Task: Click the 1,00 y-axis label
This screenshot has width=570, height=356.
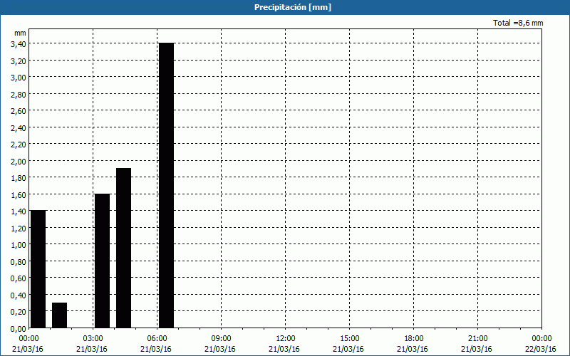Action: coord(19,245)
